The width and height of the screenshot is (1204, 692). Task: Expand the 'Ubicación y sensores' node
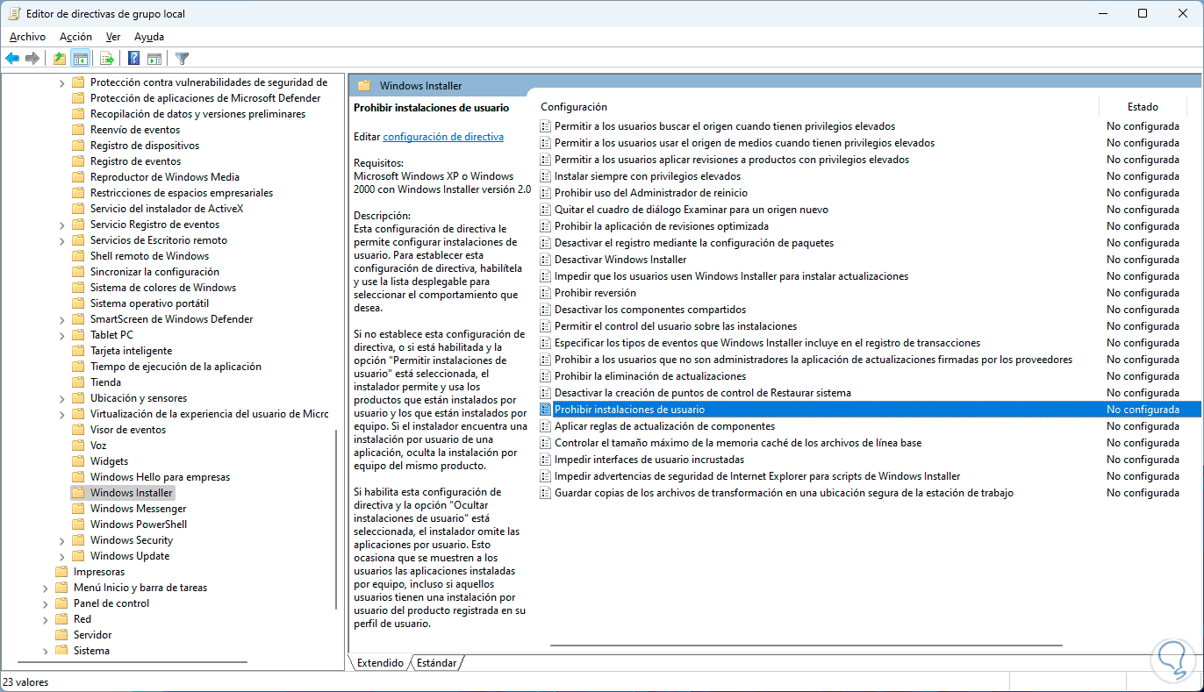tap(61, 398)
